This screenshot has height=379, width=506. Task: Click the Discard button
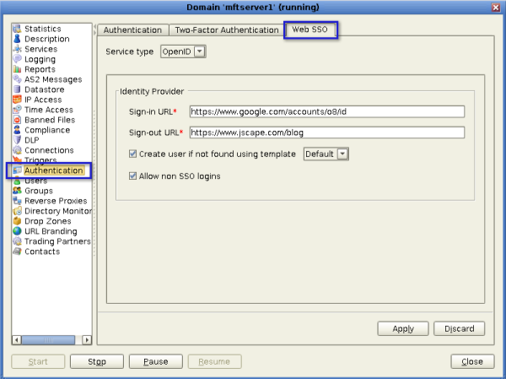tap(460, 328)
